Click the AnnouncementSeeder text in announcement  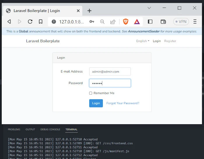[144, 31]
